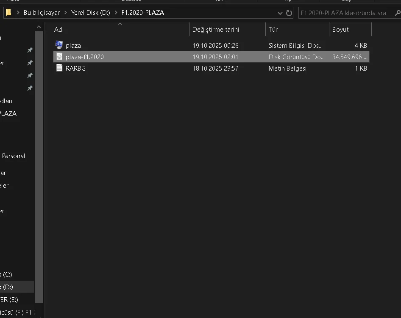The image size is (401, 318).
Task: Select drive '(E:)' in navigation pane
Action: [x=9, y=300]
